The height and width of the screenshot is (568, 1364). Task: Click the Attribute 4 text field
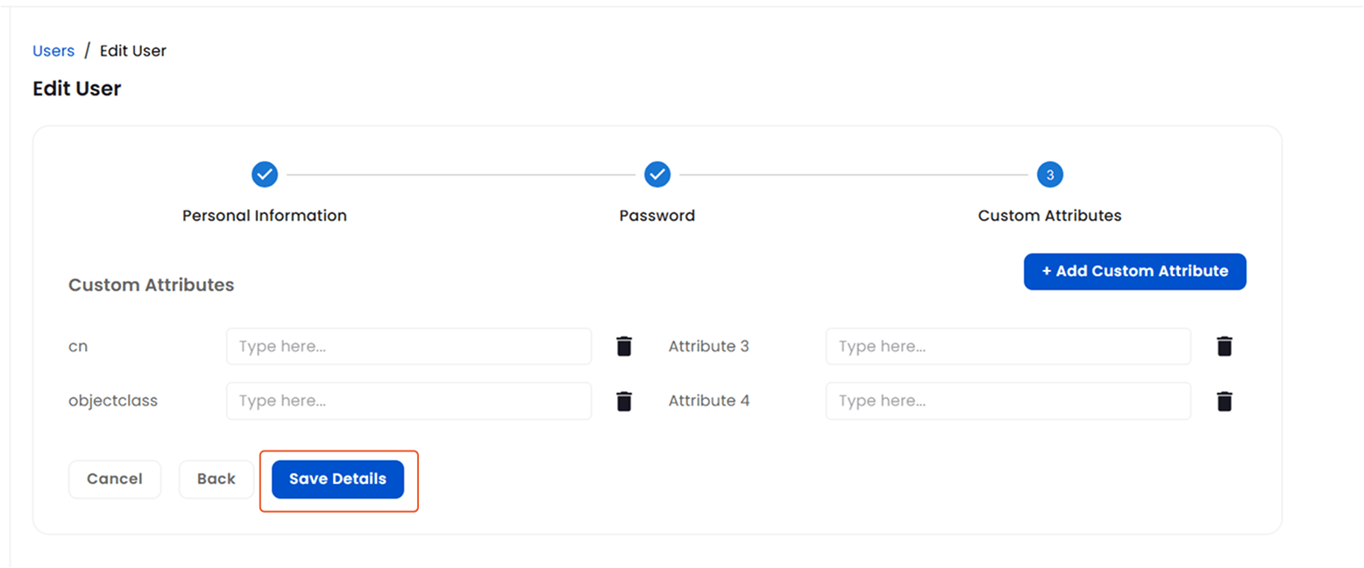pyautogui.click(x=1007, y=401)
